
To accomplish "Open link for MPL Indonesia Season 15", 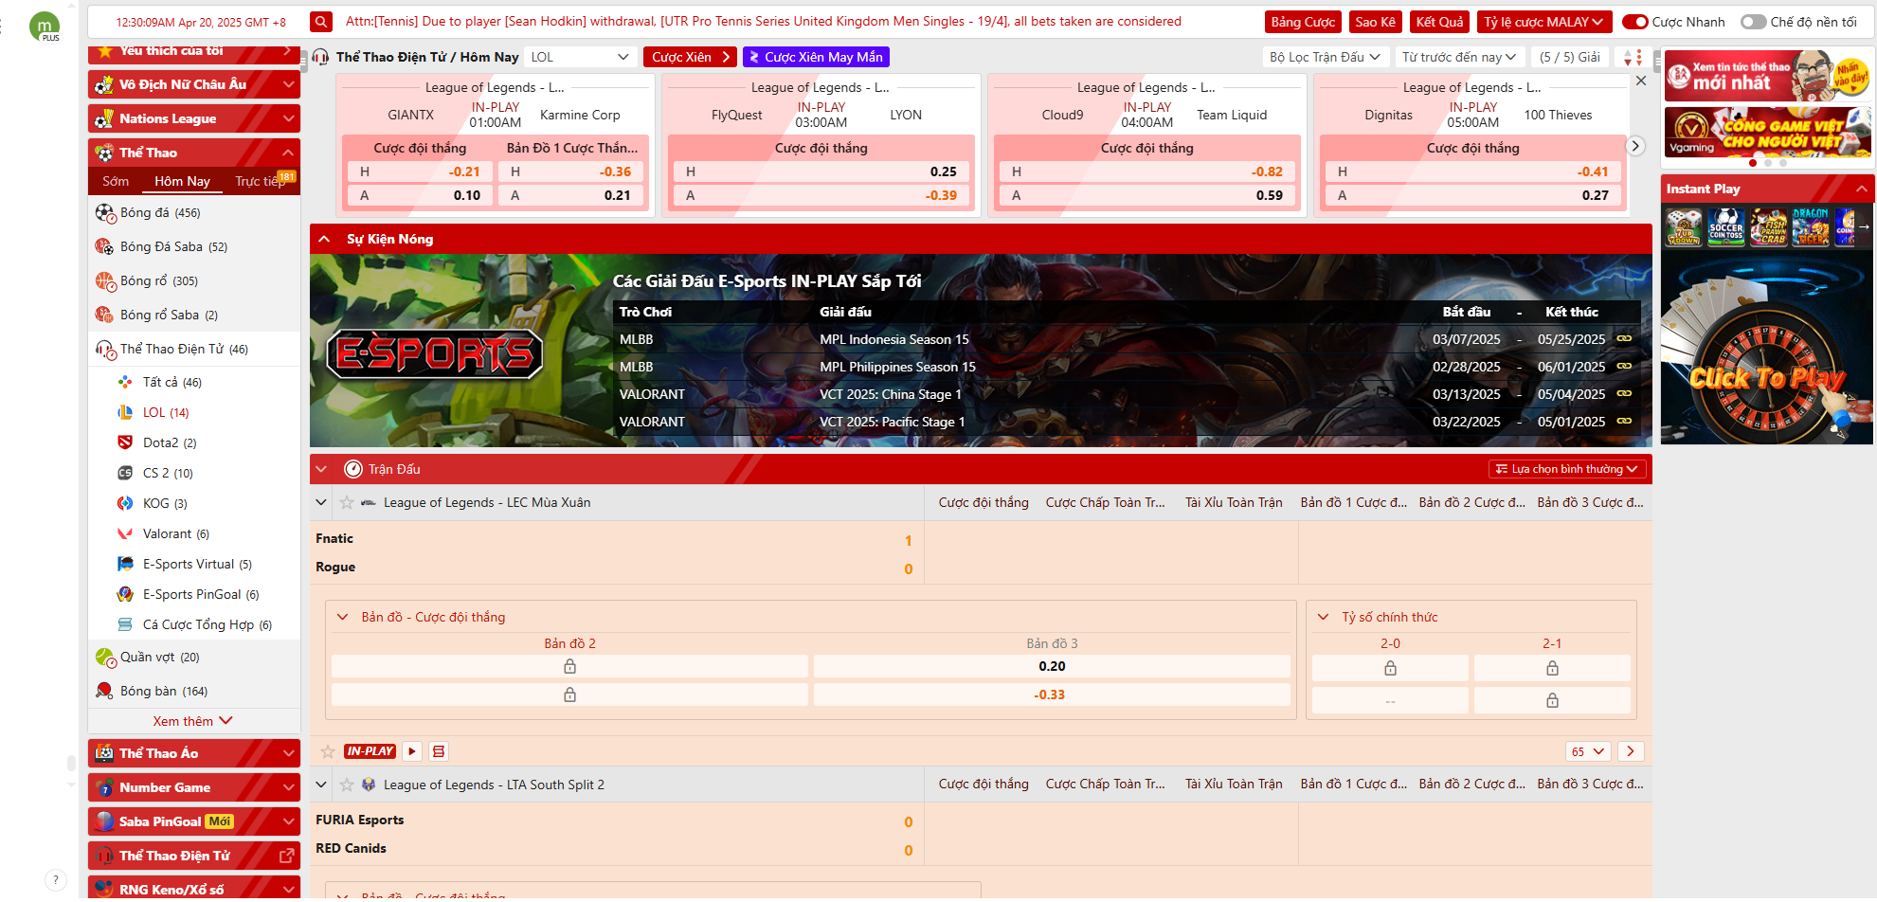I will 1624,338.
